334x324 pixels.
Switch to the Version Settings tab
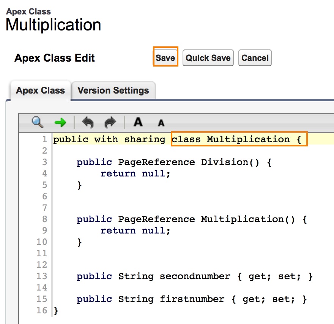pos(113,91)
